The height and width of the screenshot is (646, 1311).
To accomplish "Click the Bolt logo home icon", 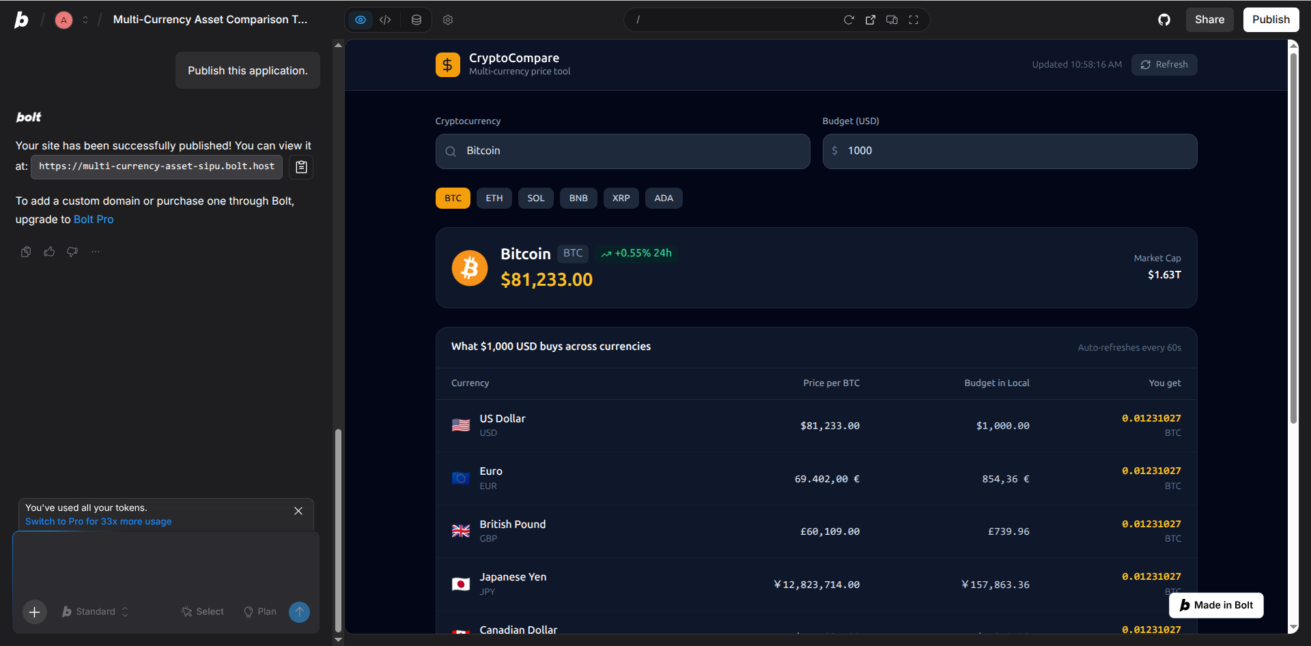I will pos(22,20).
